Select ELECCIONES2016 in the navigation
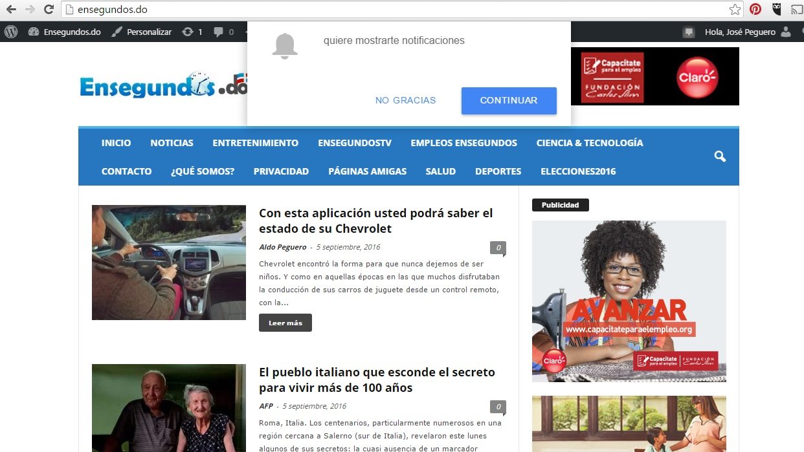Viewport: 804px width, 452px height. click(x=578, y=171)
